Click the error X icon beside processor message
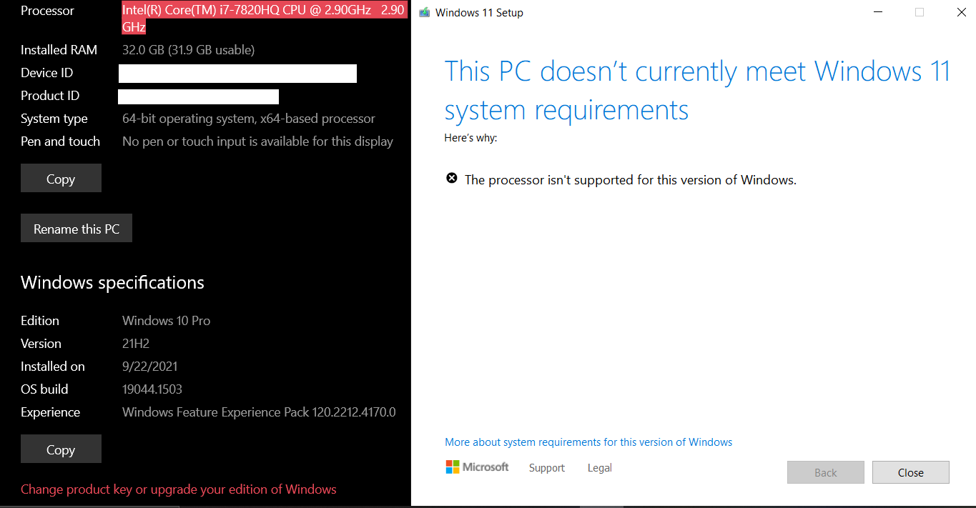This screenshot has height=508, width=976. tap(452, 179)
